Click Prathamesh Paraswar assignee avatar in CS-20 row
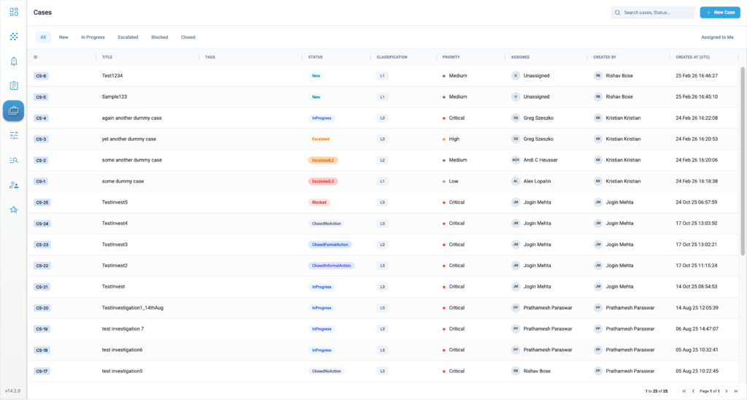Image resolution: width=747 pixels, height=400 pixels. [516, 308]
